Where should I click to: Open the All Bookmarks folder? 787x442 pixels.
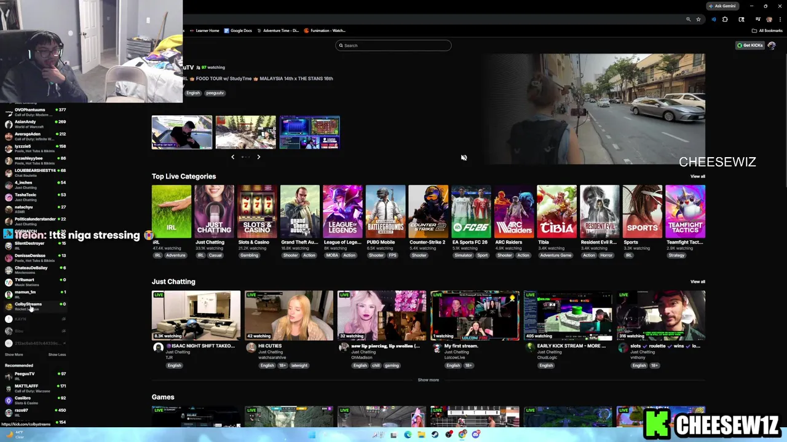point(767,31)
